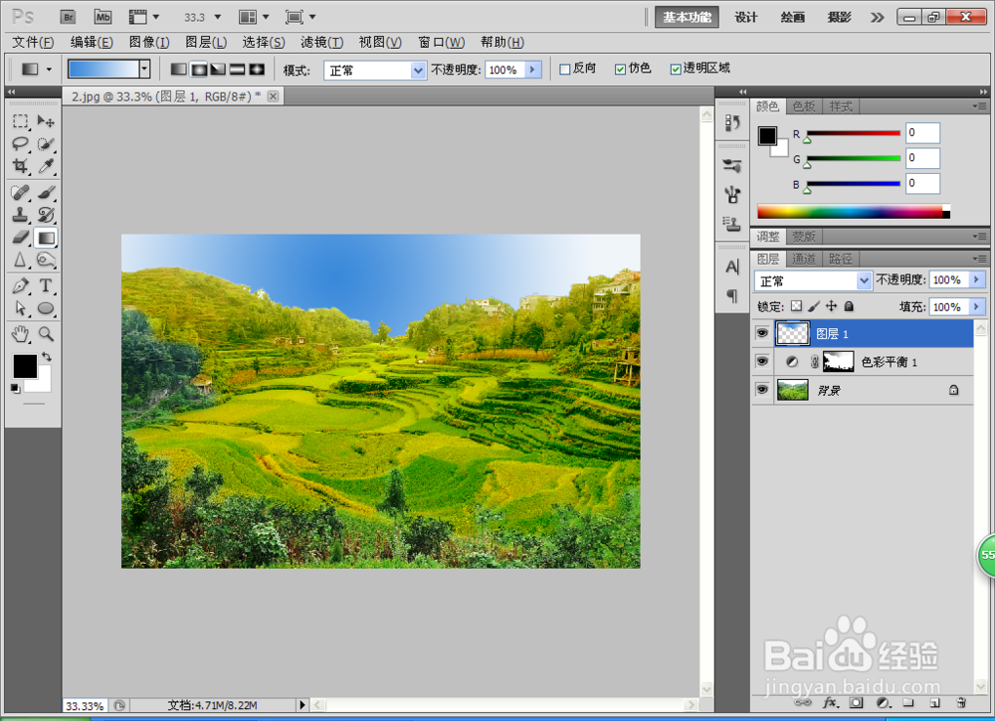
Task: Select the Lasso tool
Action: 20,143
